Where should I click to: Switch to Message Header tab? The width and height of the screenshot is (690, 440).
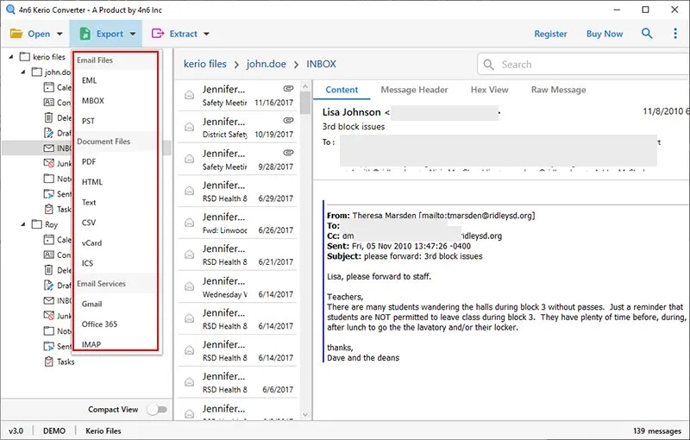point(414,90)
